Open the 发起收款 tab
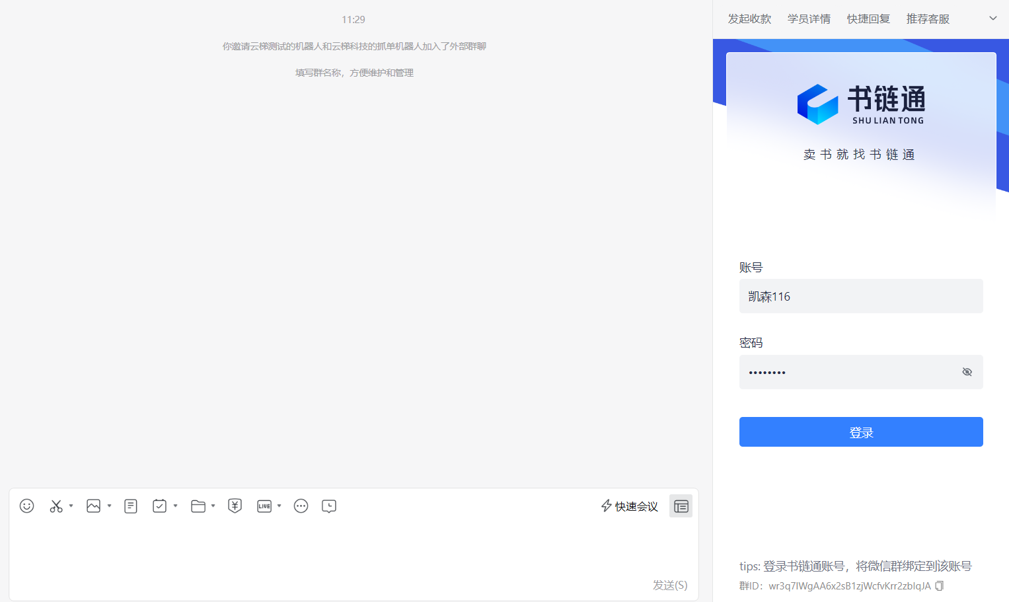This screenshot has height=602, width=1009. click(749, 19)
